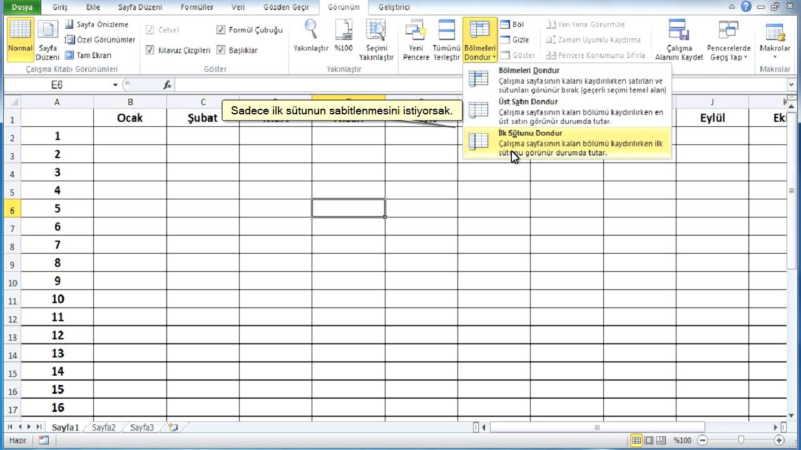801x450 pixels.
Task: Toggle the Formül Çubuğu checkbox
Action: 221,30
